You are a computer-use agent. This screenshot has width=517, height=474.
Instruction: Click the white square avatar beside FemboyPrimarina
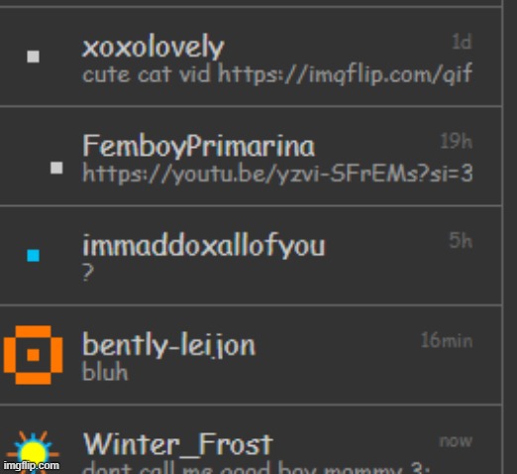(56, 168)
